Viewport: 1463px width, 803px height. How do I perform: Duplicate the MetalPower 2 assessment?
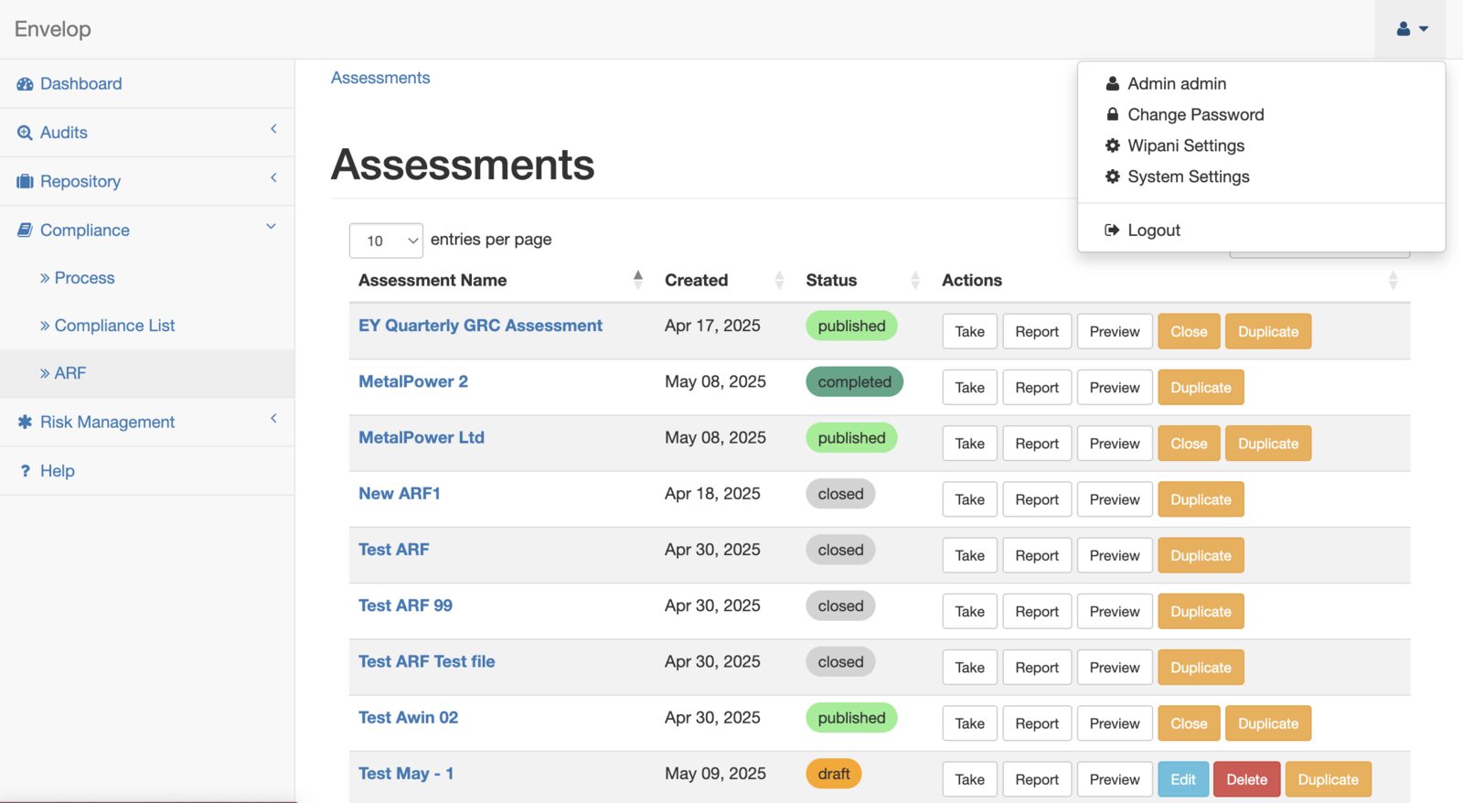click(1201, 388)
